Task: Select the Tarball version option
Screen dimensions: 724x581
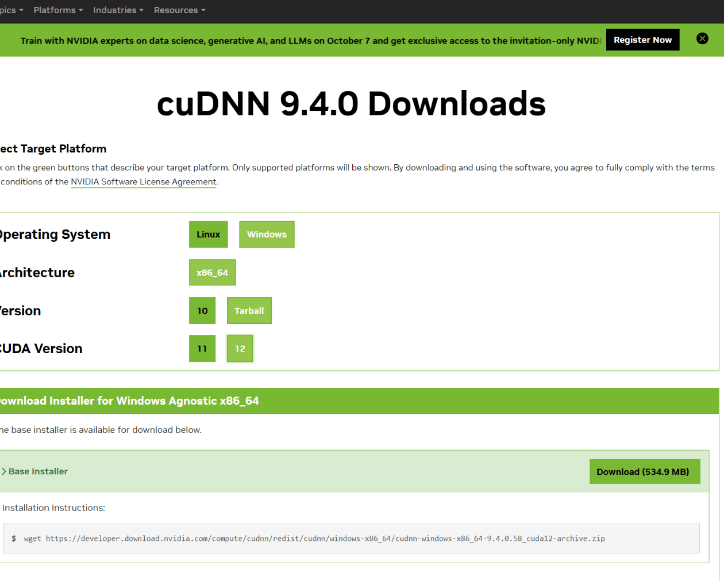Action: point(249,311)
